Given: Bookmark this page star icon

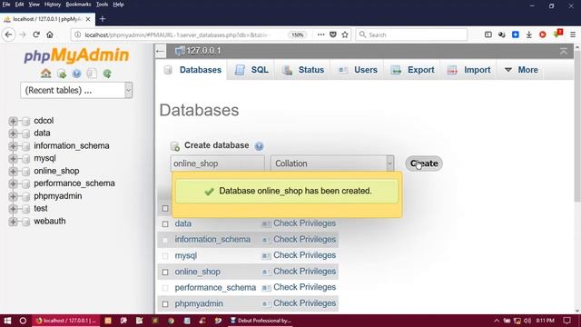Looking at the screenshot, I should 345,35.
